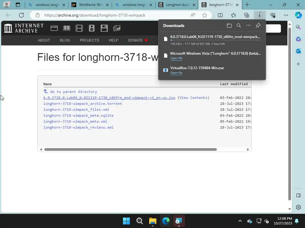
Task: Open the tab actions menu
Action: 18,5
